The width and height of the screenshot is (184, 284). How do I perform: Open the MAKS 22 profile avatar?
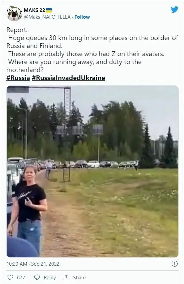pos(14,13)
